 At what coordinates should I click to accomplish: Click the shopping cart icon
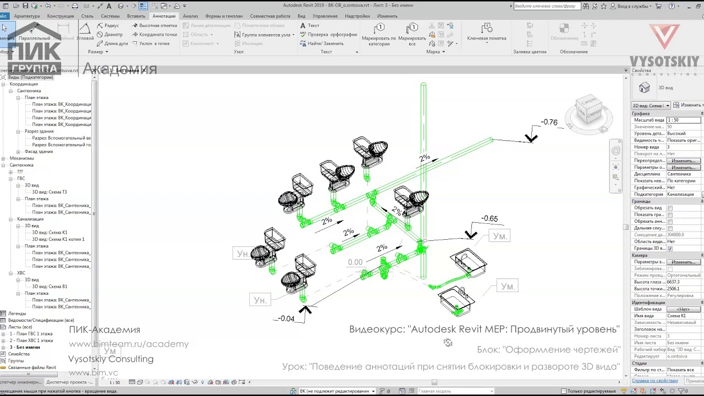click(658, 6)
